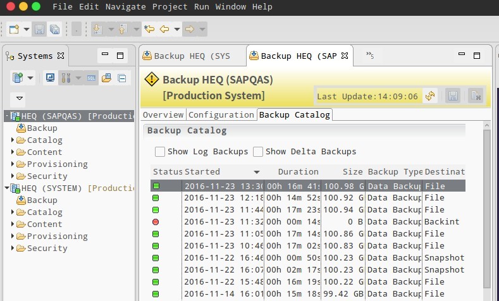Screen dimensions: 499x301
Task: Open the New wizard dropdown arrow
Action: point(27,29)
